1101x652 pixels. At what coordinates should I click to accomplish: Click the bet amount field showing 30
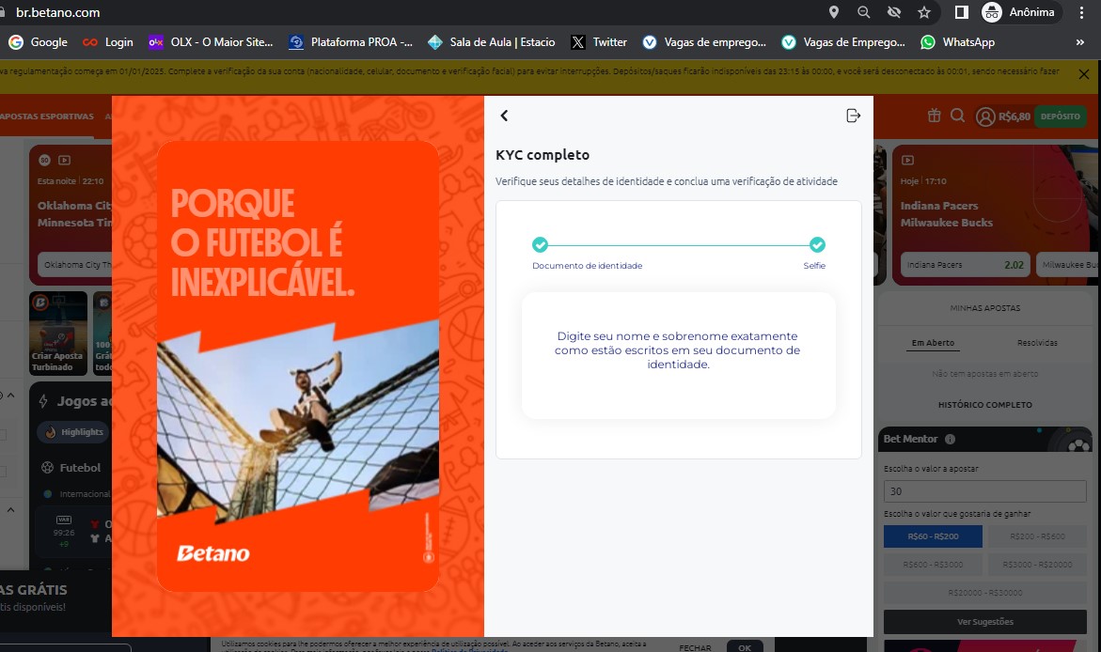coord(984,491)
